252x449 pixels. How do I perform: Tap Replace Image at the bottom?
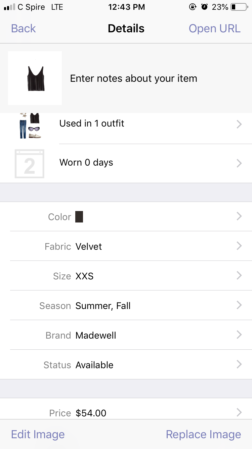[x=203, y=435]
